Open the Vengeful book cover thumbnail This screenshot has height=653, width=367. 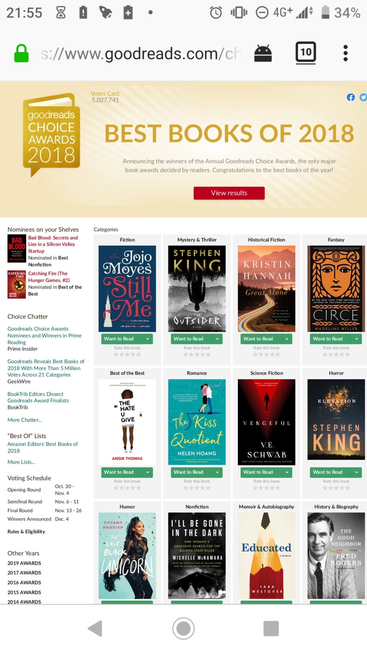click(x=267, y=422)
